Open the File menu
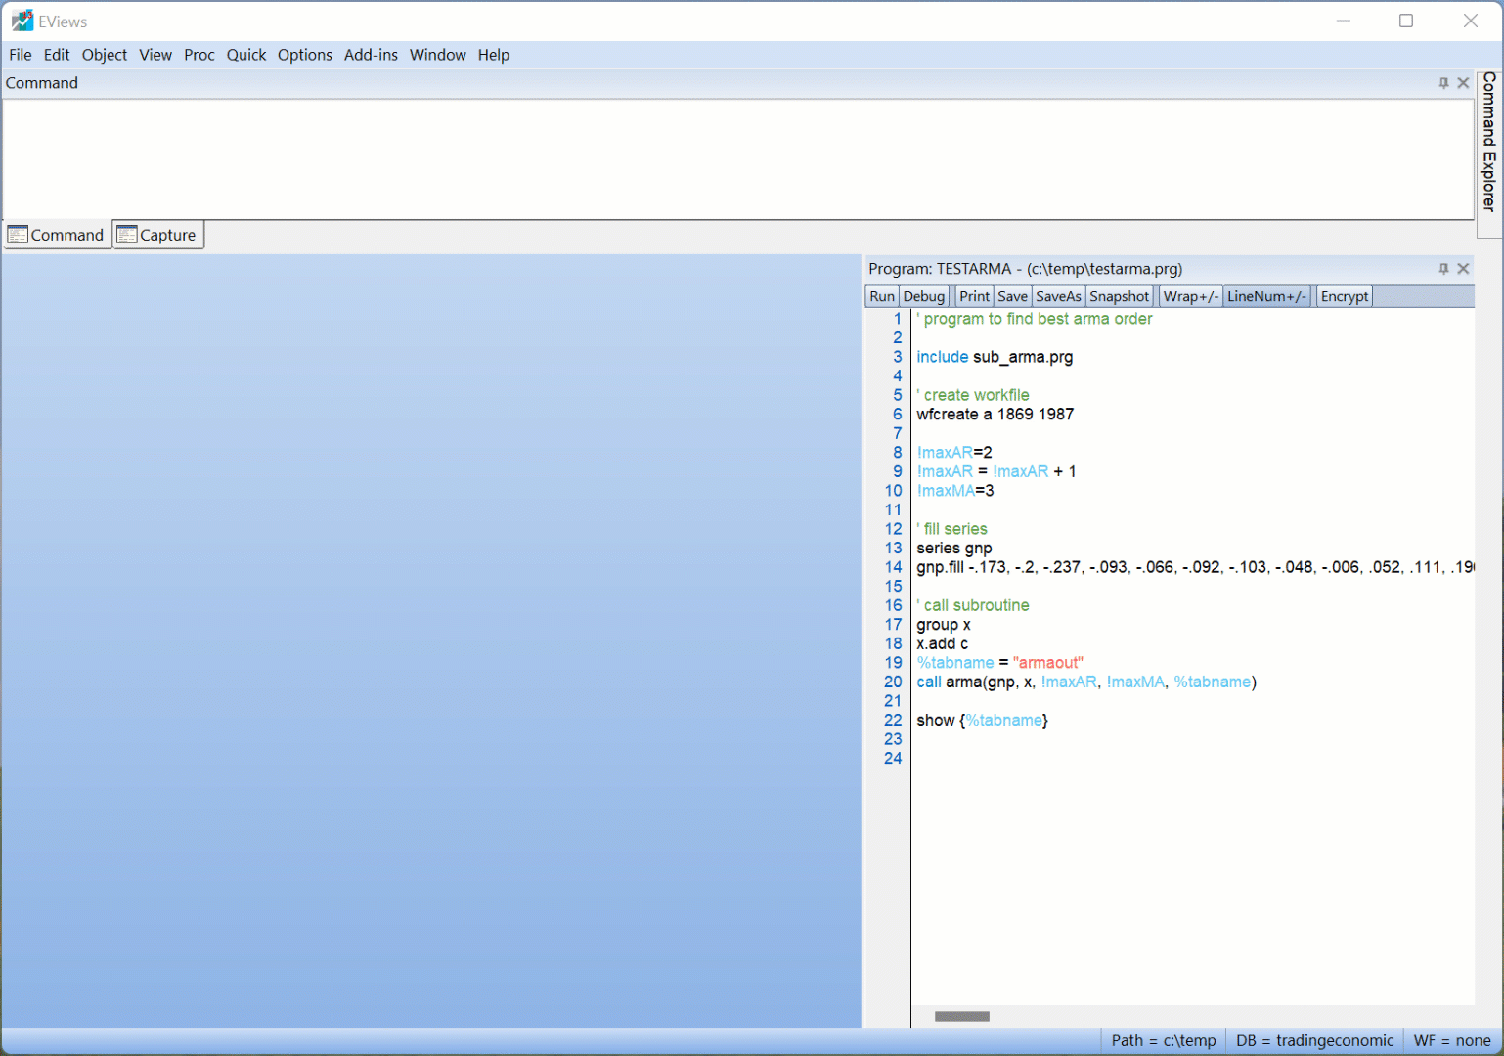Screen dimensions: 1504x1056 [x=21, y=55]
